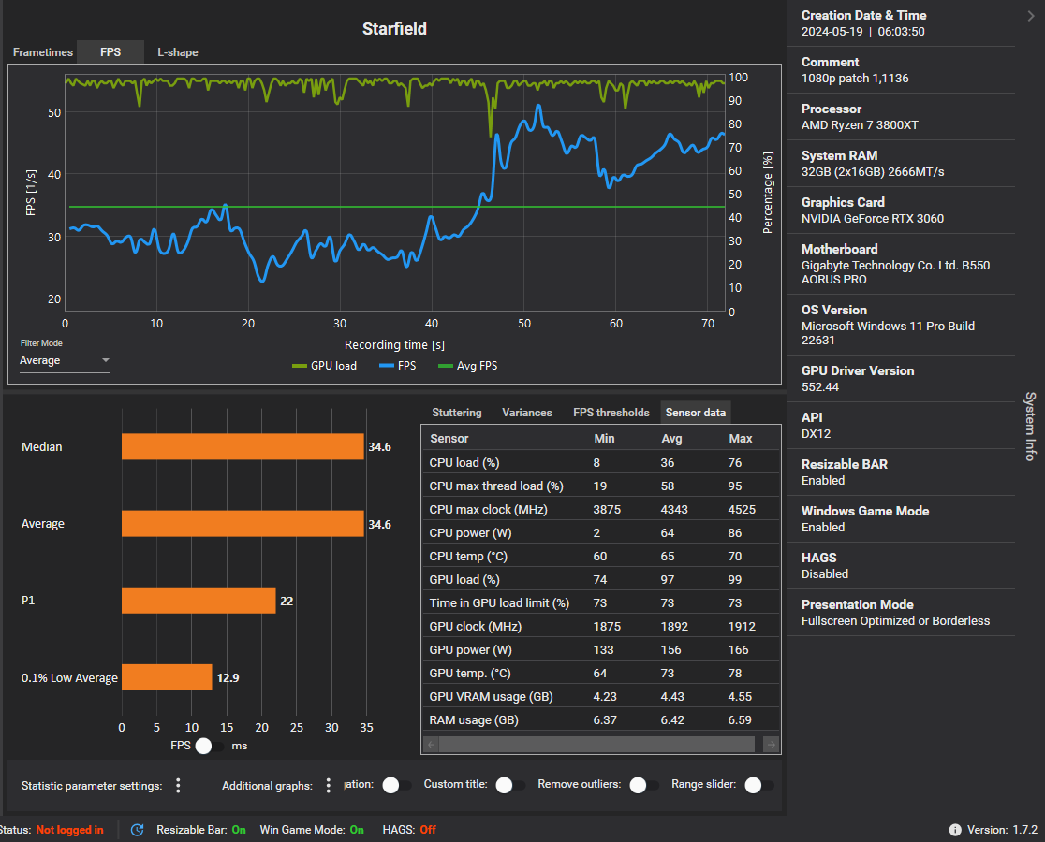The width and height of the screenshot is (1045, 842).
Task: Click the Starfield chart title
Action: point(394,29)
